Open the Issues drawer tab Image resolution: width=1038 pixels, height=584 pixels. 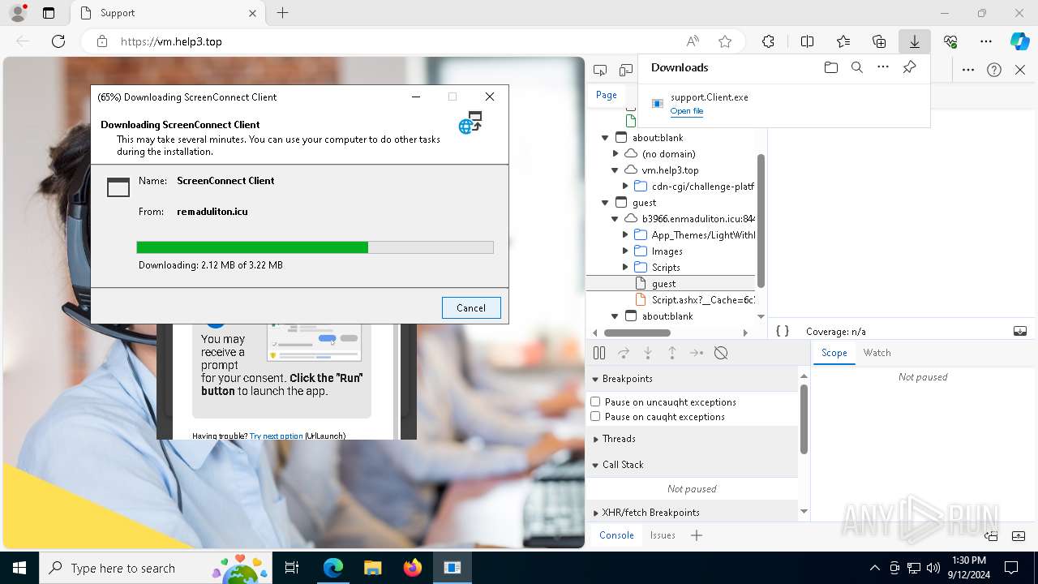tap(663, 535)
